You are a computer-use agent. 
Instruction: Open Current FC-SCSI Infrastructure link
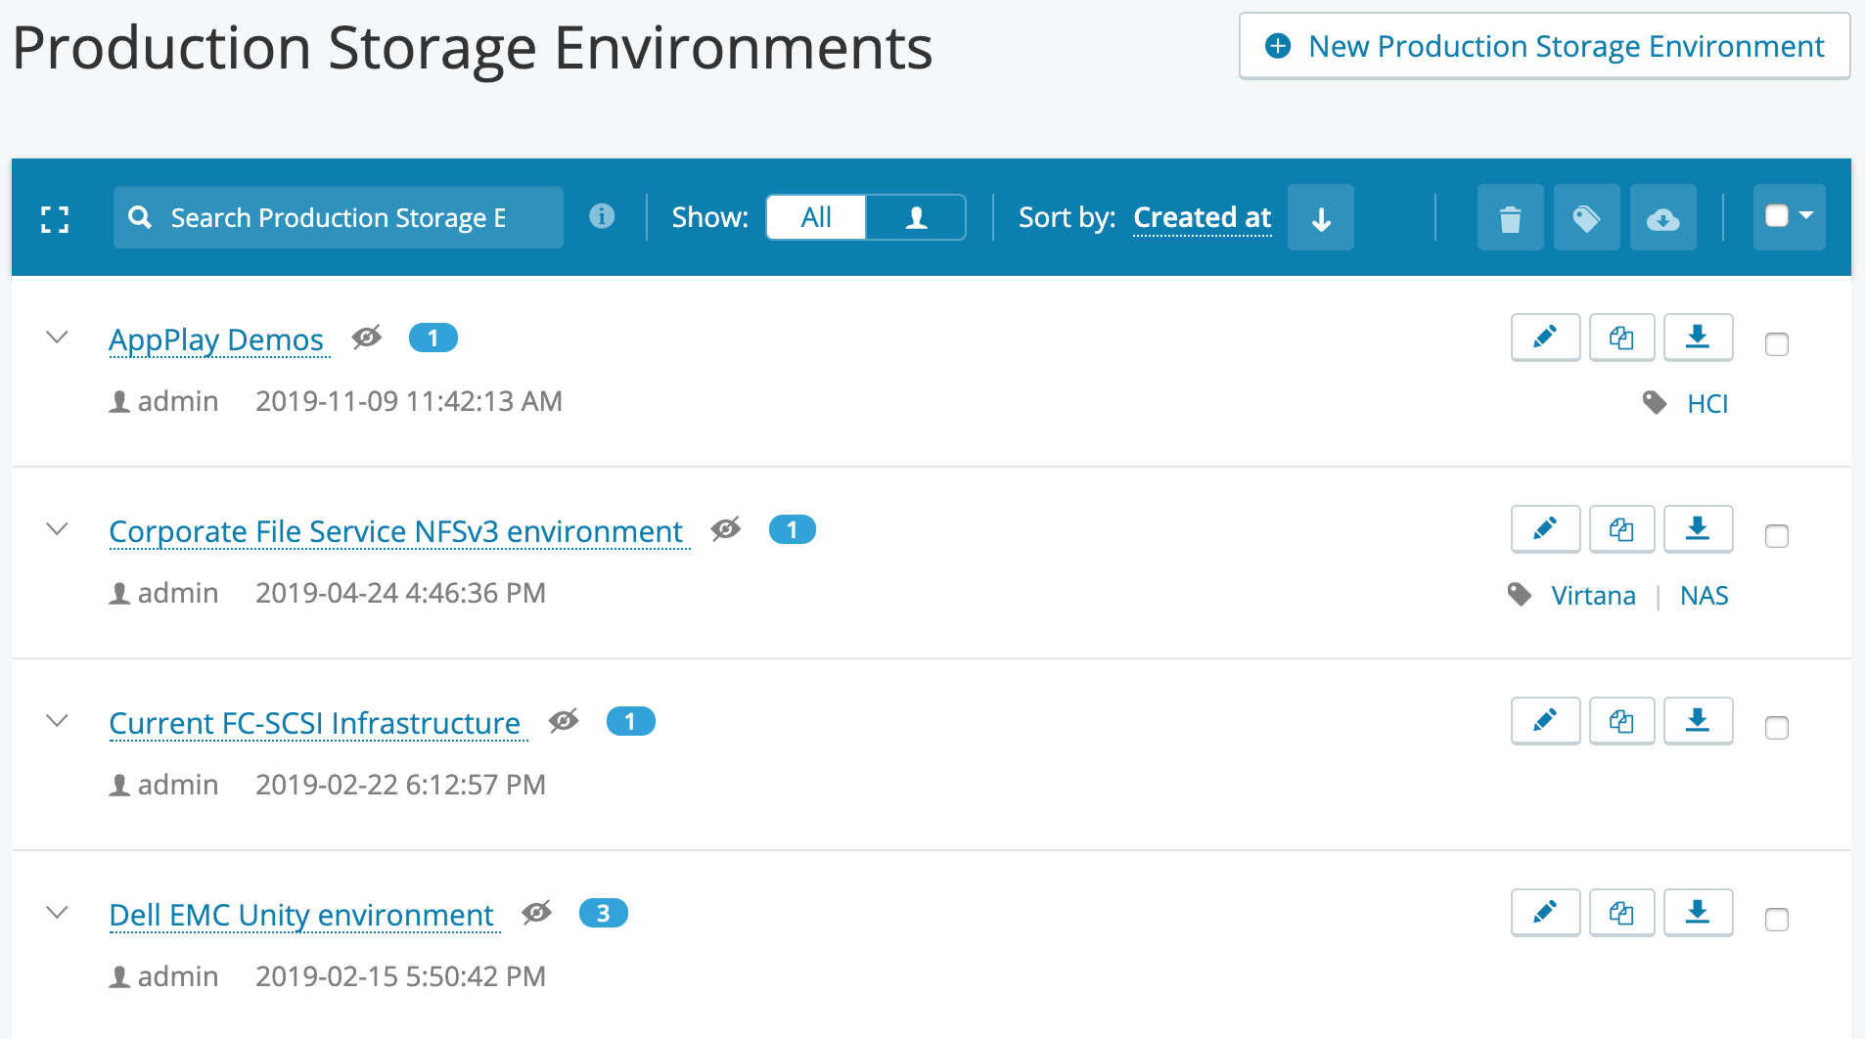[x=315, y=723]
